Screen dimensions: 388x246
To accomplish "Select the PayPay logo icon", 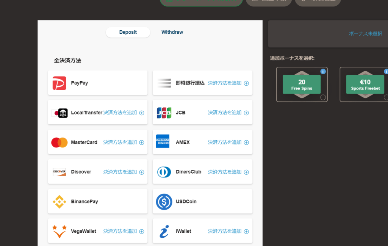I will pyautogui.click(x=59, y=83).
